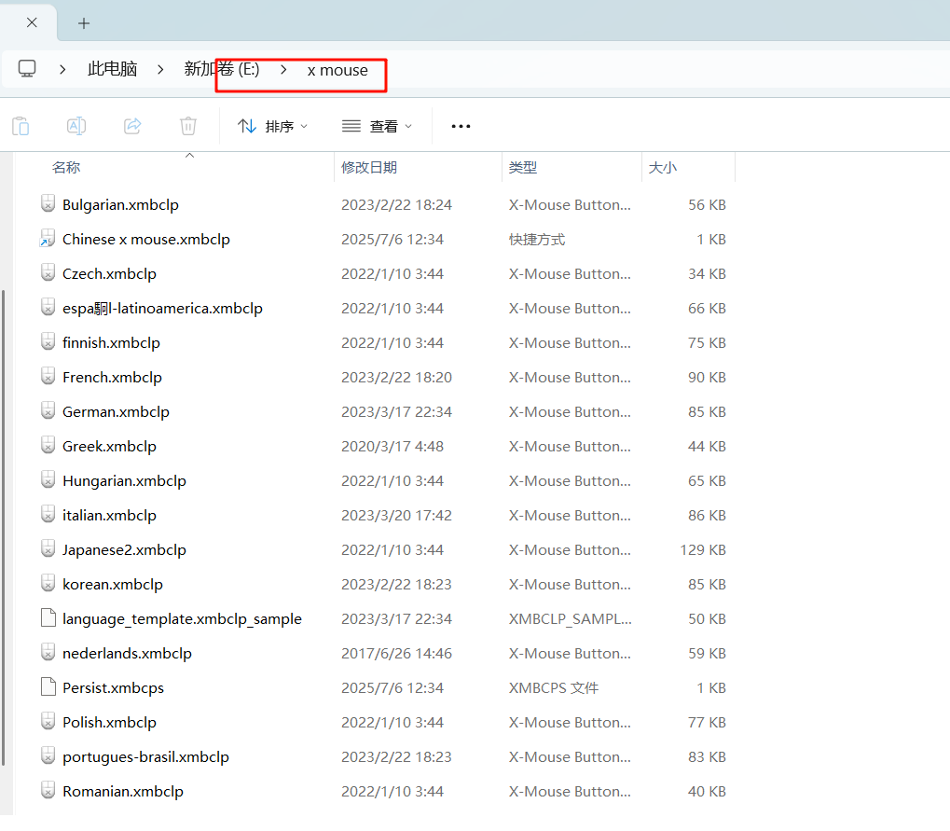Click the left pane vertical scrollbar

tap(4, 527)
